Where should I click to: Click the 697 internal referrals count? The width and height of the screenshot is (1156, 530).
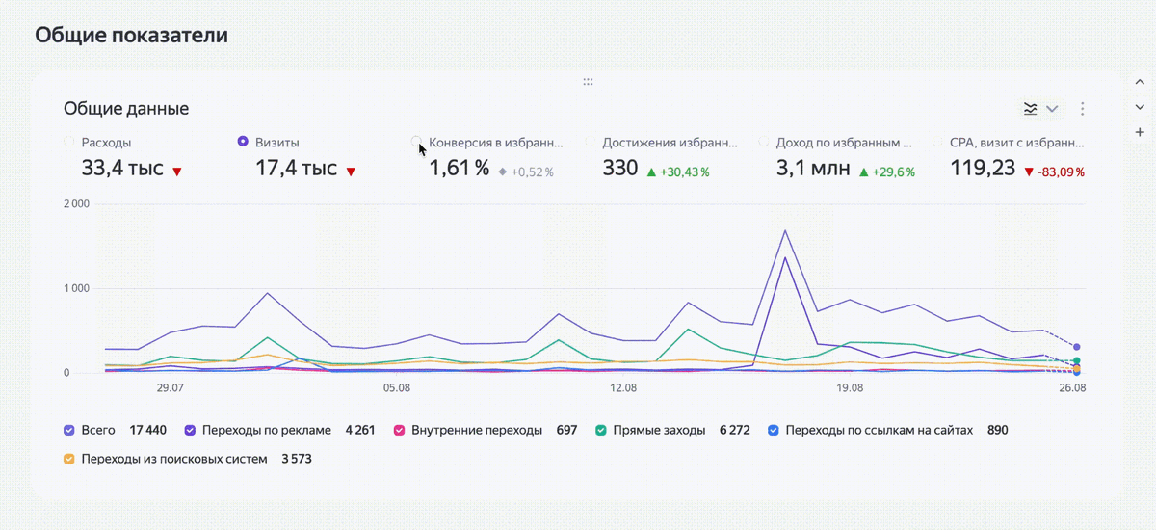point(566,430)
